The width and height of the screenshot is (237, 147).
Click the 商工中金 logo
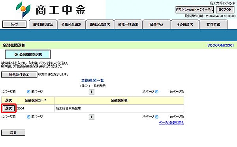tap(51, 9)
